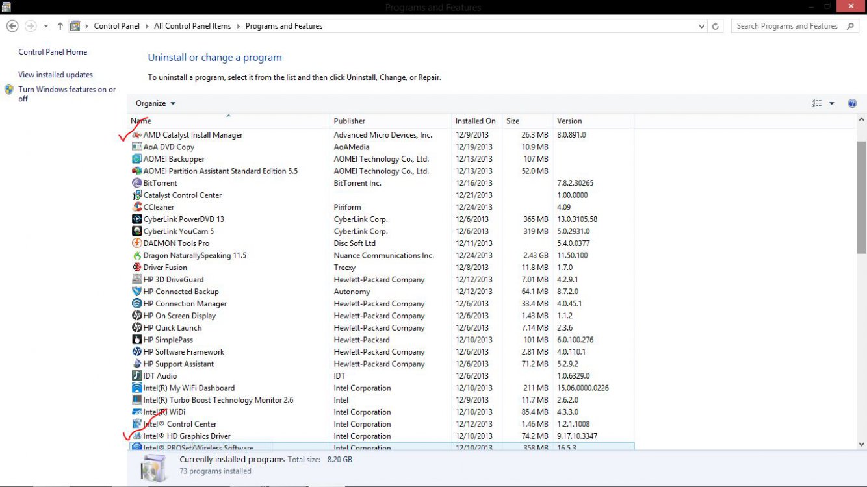Click the vertical scrollbar up arrow
Screen dimensions: 867x487
(862, 120)
